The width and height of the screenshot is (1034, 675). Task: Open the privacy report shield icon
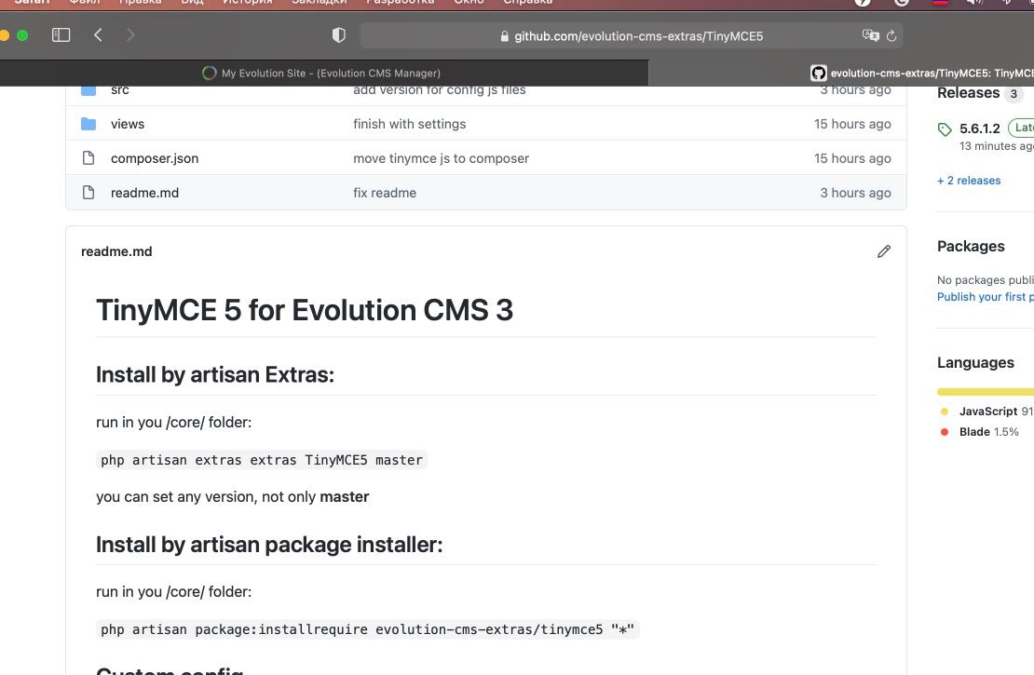tap(338, 35)
